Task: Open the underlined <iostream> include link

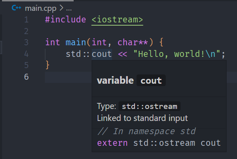Action: coord(117,20)
